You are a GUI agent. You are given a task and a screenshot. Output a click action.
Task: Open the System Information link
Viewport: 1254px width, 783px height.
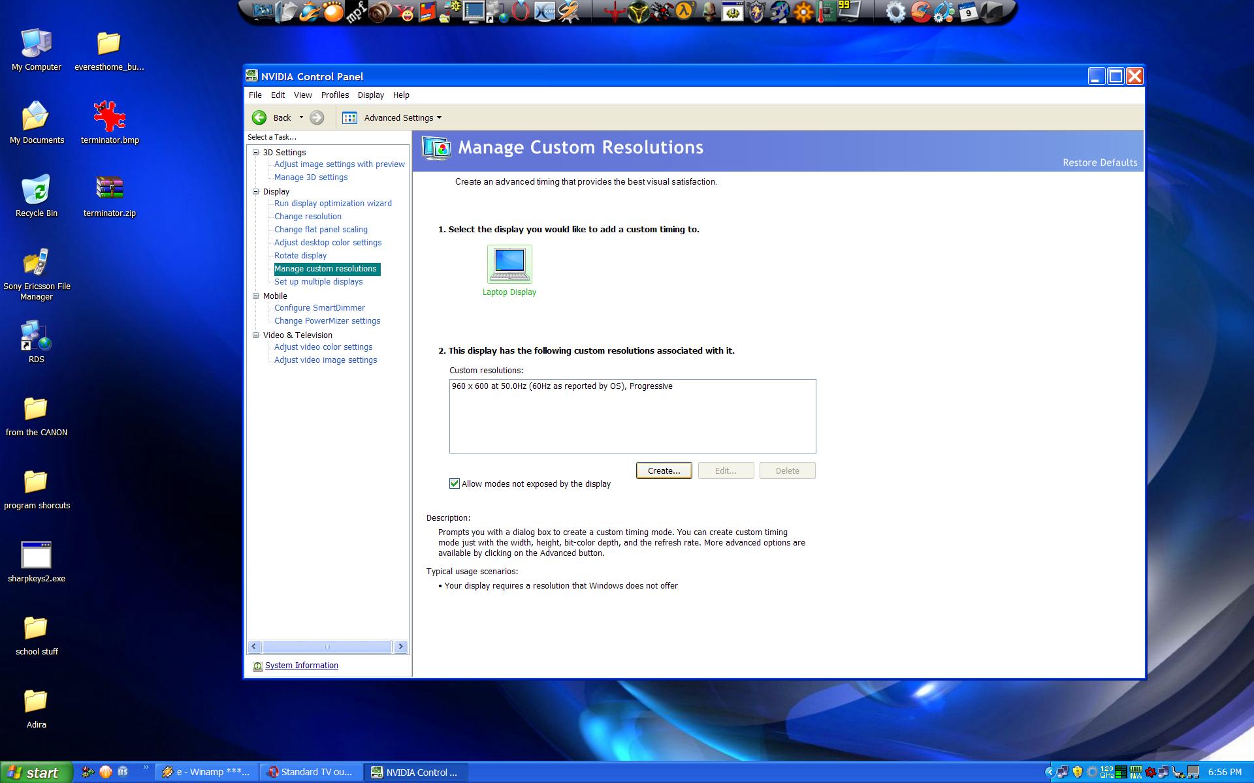pyautogui.click(x=302, y=666)
